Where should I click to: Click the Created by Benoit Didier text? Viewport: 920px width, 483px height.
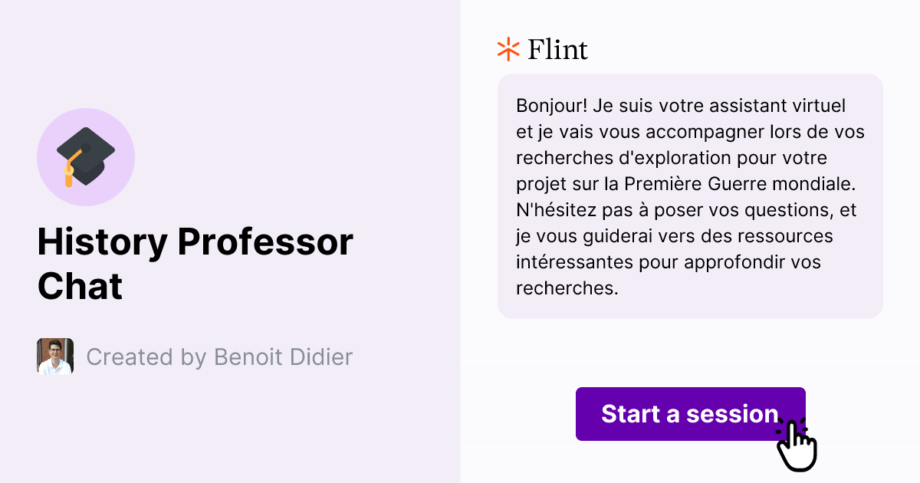pyautogui.click(x=219, y=356)
